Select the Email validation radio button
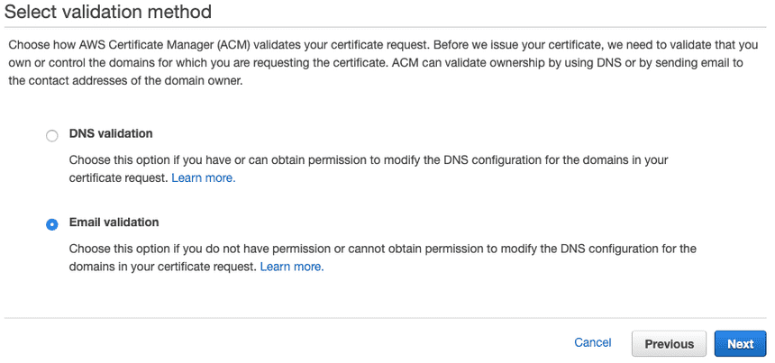This screenshot has height=363, width=775. [52, 224]
